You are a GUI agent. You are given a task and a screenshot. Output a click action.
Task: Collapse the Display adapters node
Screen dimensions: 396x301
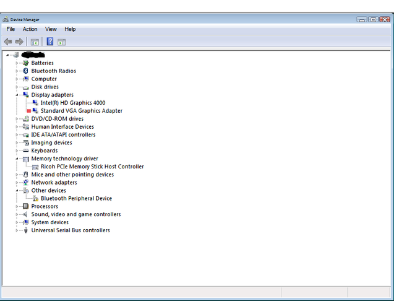pyautogui.click(x=17, y=95)
